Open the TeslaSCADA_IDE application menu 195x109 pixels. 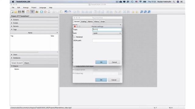pyautogui.click(x=23, y=2)
